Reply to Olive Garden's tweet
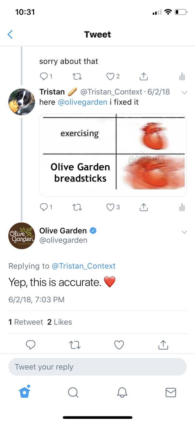 click(x=30, y=345)
